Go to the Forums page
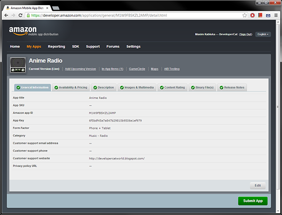Image resolution: width=282 pixels, height=215 pixels. click(113, 46)
